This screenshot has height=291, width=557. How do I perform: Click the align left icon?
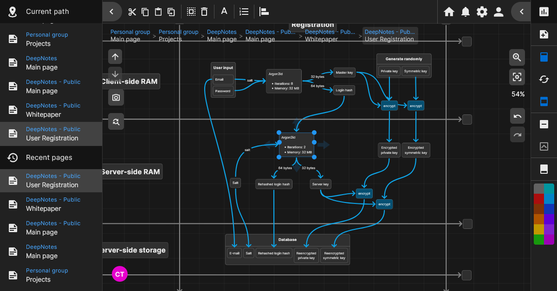pos(264,12)
